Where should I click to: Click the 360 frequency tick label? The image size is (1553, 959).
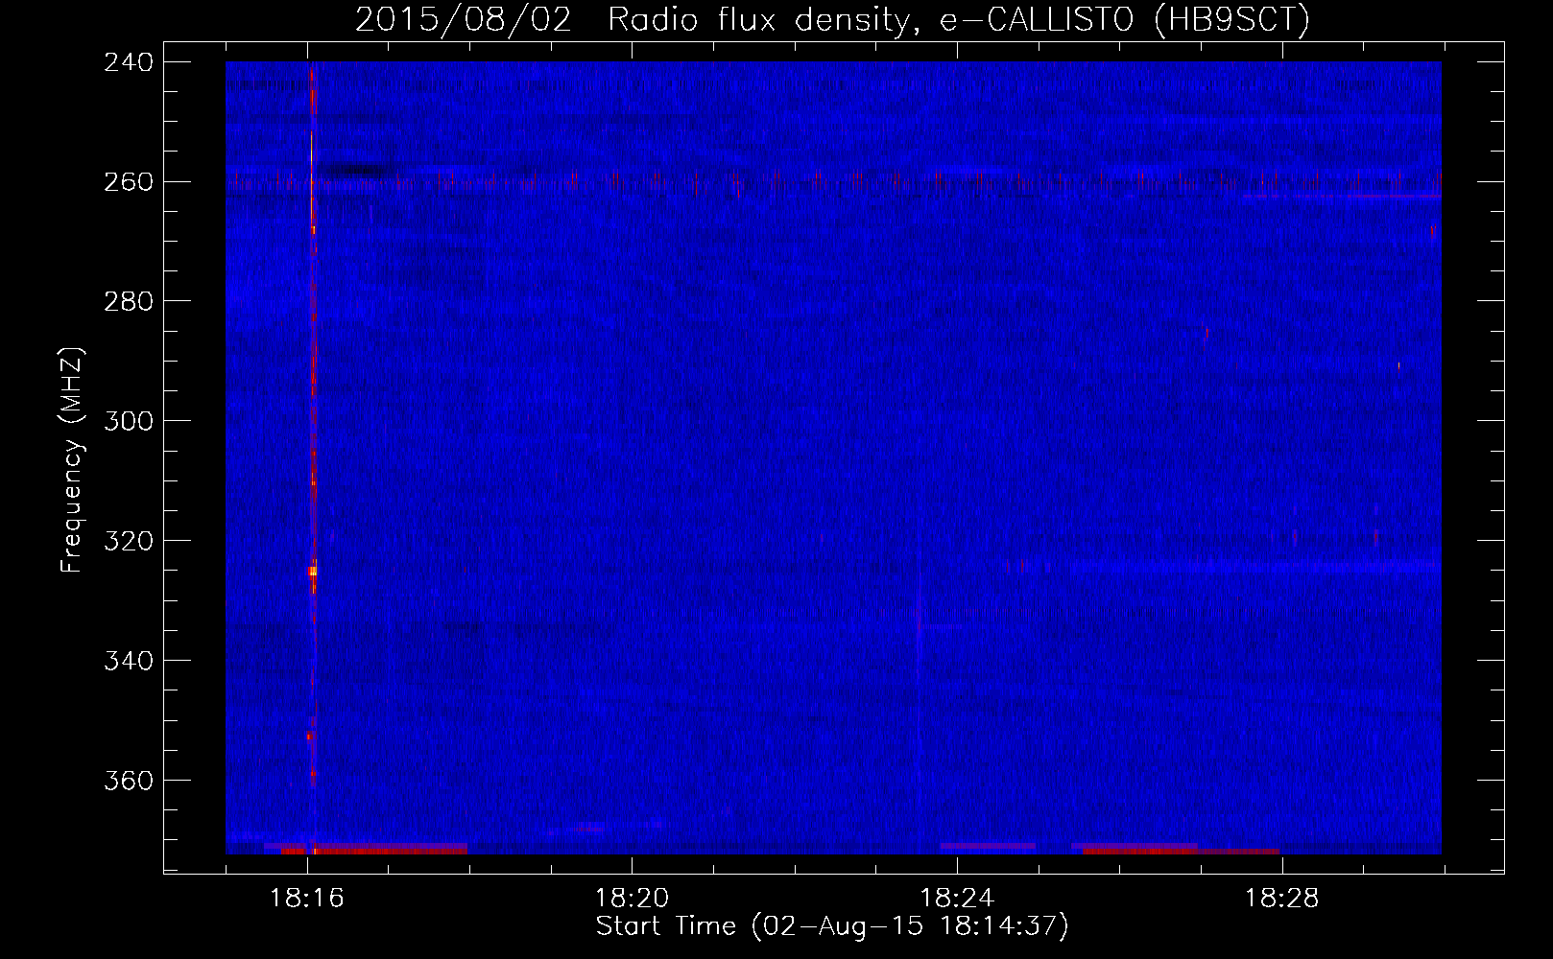129,782
